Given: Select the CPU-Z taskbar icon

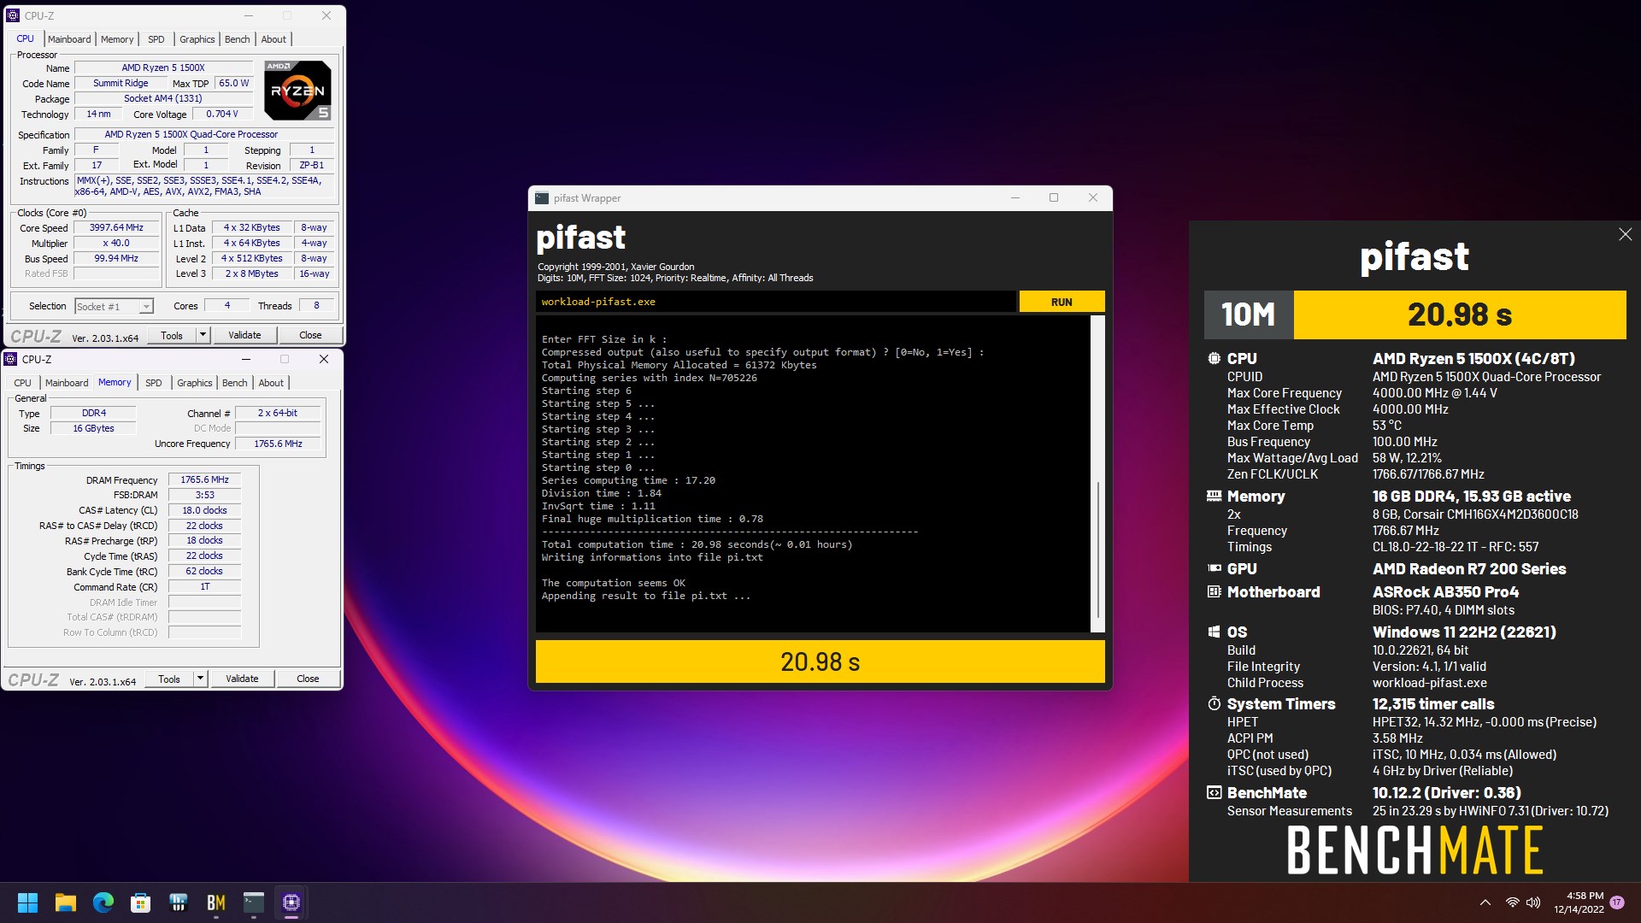Looking at the screenshot, I should [291, 902].
